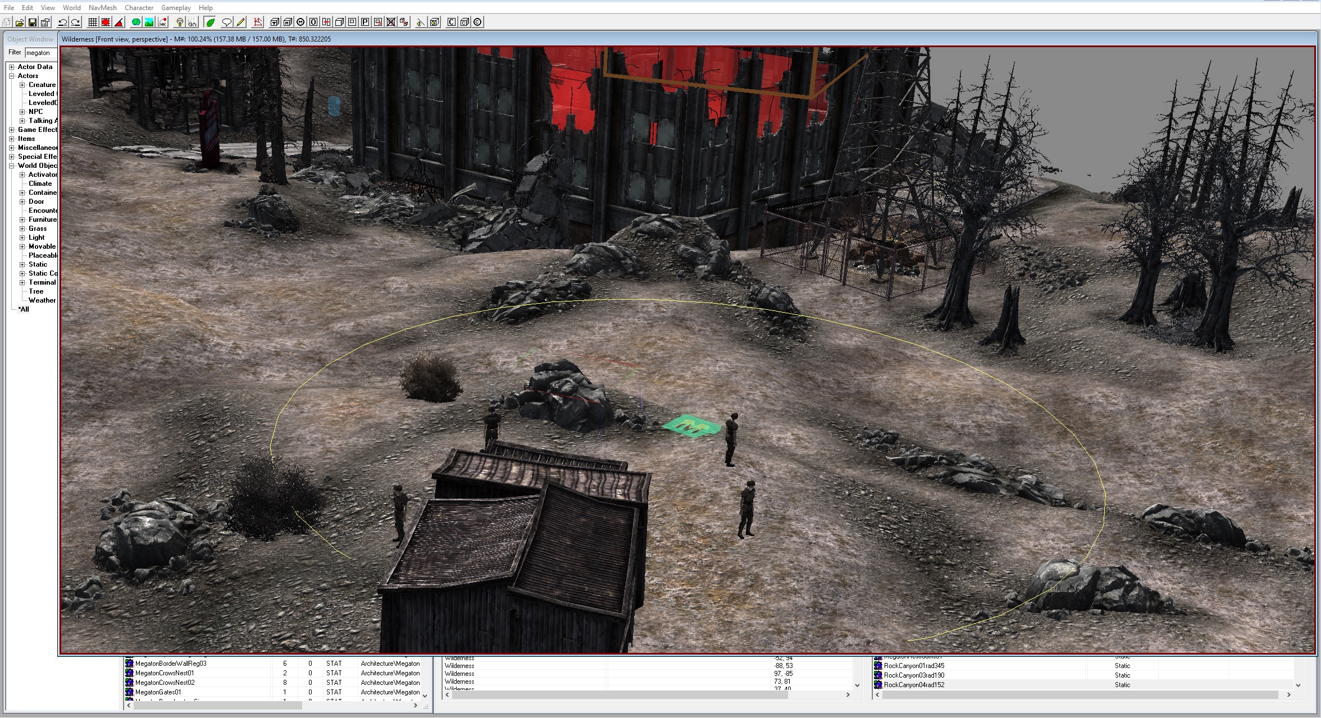Click the Save floppy disk icon
Image resolution: width=1321 pixels, height=718 pixels.
coord(33,22)
